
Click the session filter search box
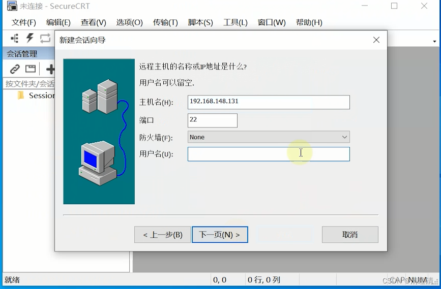point(30,84)
